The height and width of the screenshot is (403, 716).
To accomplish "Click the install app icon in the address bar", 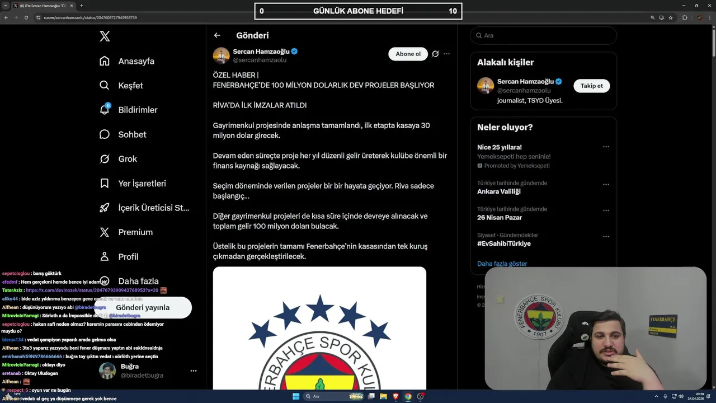I will coord(661,17).
